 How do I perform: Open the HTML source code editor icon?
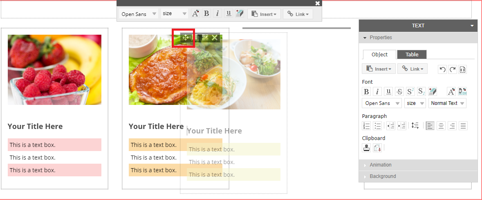pyautogui.click(x=462, y=69)
